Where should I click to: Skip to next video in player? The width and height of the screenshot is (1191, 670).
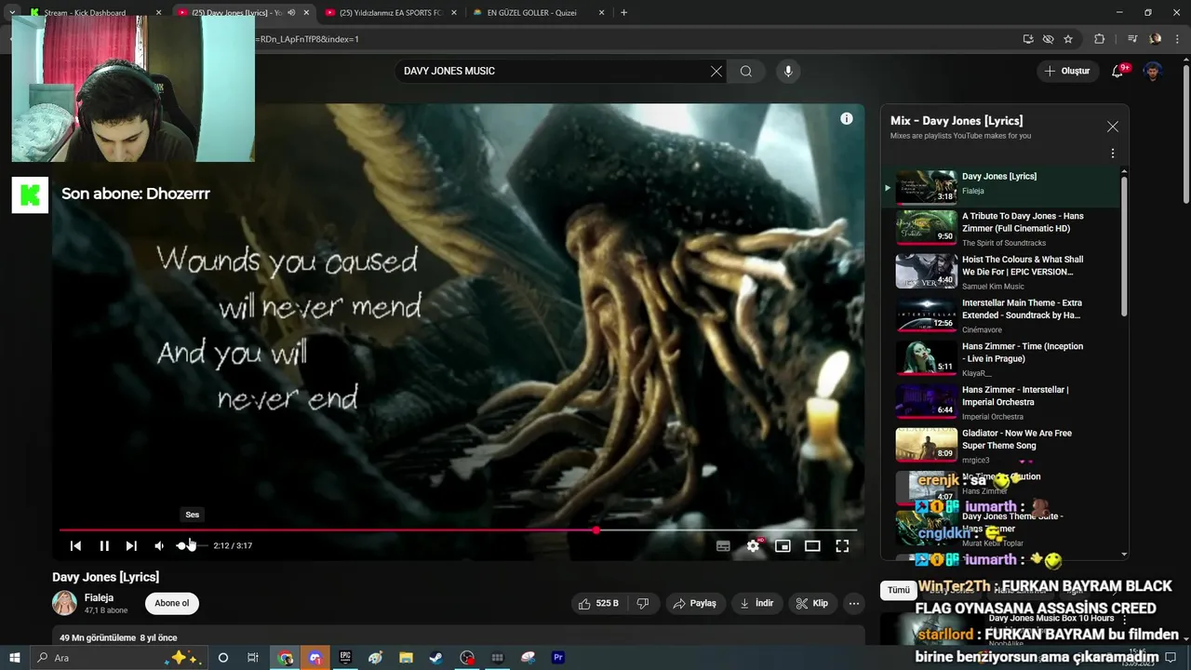131,546
